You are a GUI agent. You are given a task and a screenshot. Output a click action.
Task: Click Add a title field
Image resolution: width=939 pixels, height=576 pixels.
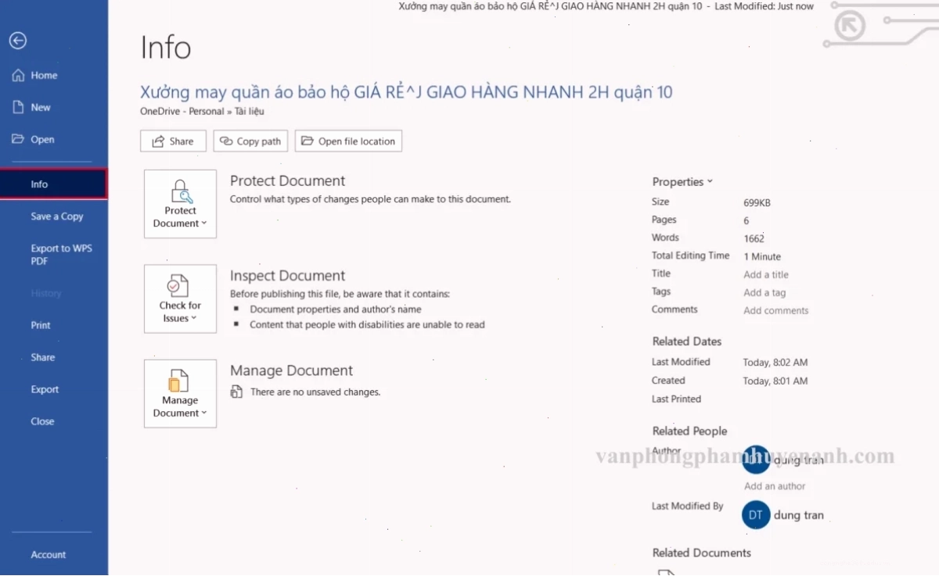tap(766, 274)
